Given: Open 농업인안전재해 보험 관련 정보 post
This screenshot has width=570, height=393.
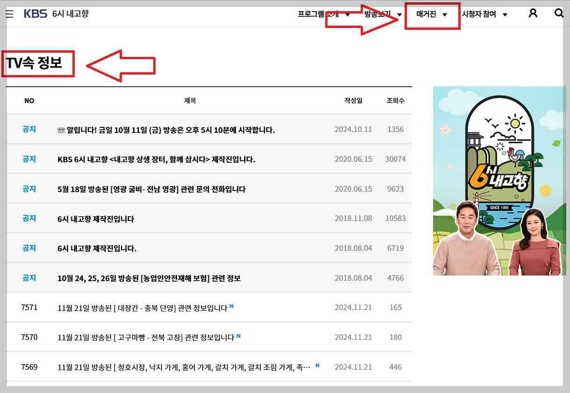Looking at the screenshot, I should (x=149, y=278).
